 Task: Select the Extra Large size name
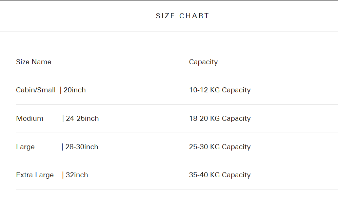pyautogui.click(x=35, y=175)
